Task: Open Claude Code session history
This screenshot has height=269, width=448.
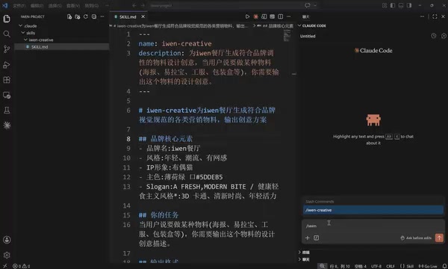Action: click(434, 36)
